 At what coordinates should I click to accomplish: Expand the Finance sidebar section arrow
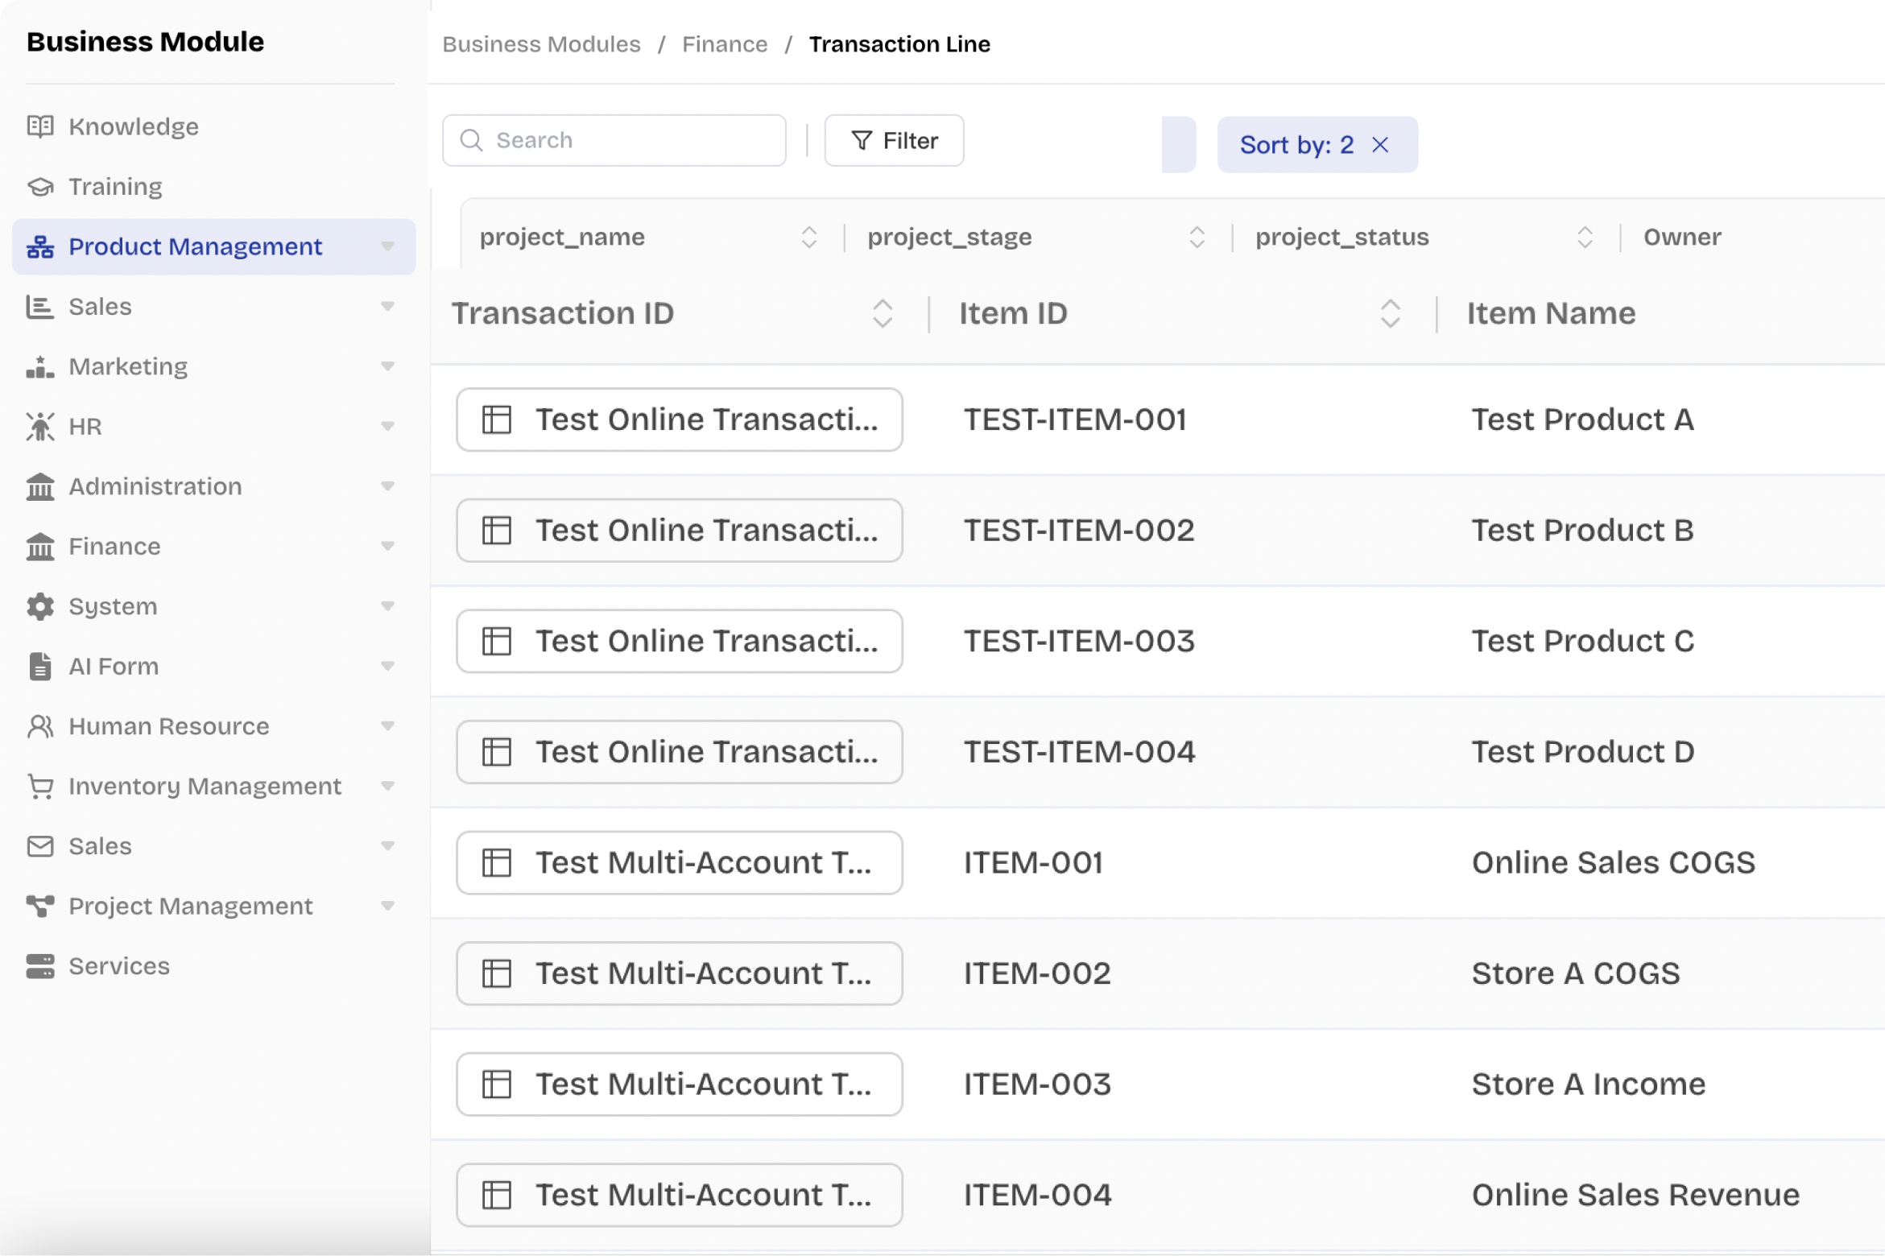click(388, 547)
